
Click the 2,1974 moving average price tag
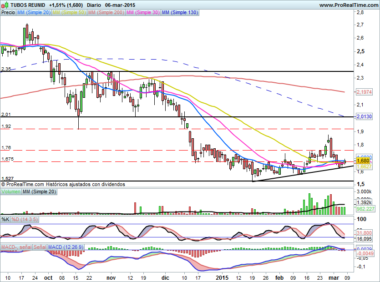coord(364,92)
